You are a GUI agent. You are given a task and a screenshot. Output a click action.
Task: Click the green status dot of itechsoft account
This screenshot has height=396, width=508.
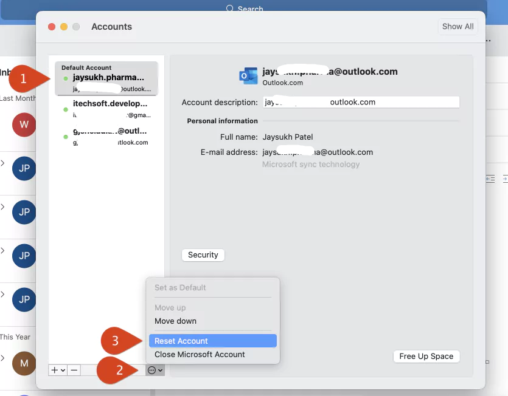pyautogui.click(x=66, y=110)
